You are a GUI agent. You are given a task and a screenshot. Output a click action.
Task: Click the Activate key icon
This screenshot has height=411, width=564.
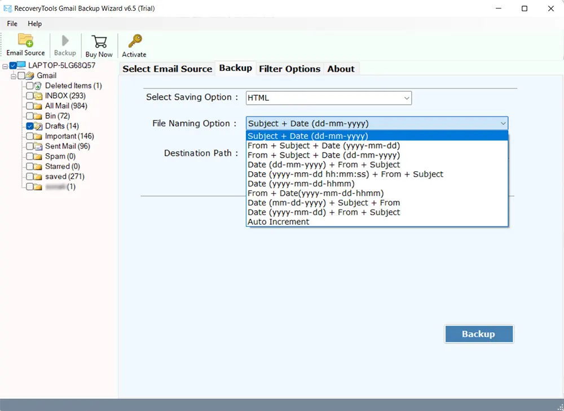pyautogui.click(x=134, y=42)
